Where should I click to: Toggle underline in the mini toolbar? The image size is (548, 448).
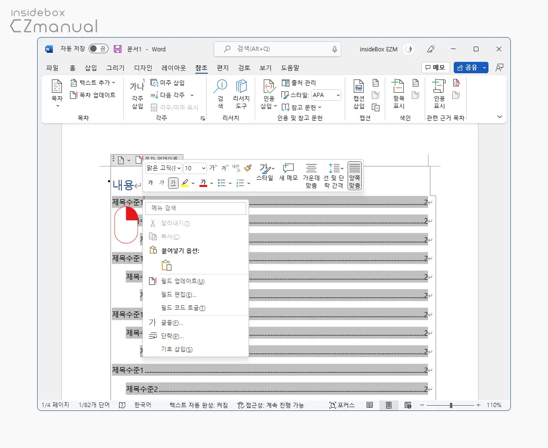point(173,183)
